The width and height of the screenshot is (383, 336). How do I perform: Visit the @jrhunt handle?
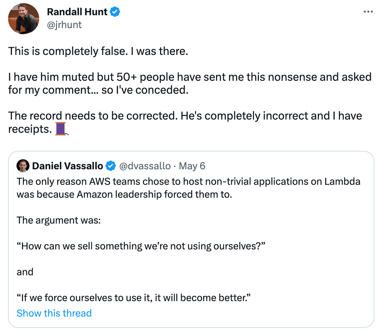64,25
